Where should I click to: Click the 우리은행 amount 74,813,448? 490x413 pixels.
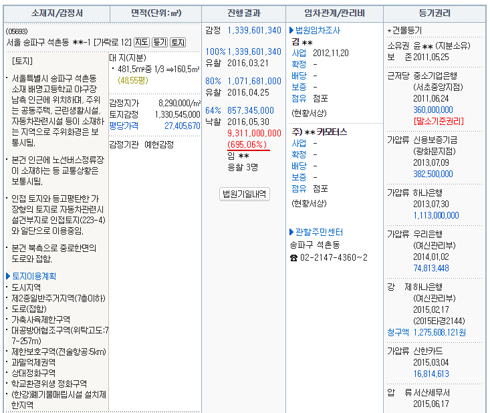[431, 268]
